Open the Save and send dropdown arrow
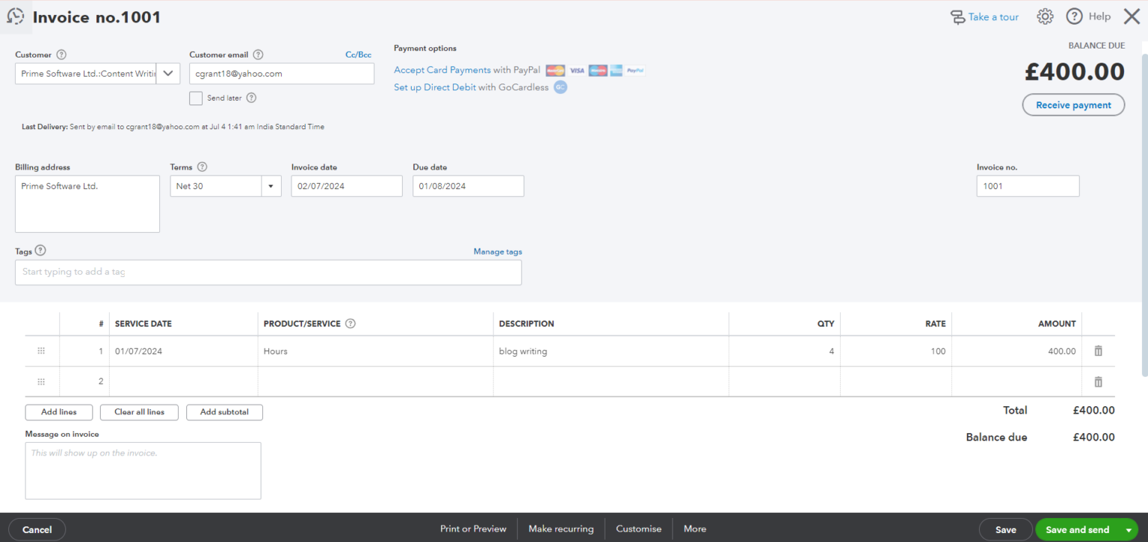Screen dimensions: 1148x542 pyautogui.click(x=1130, y=529)
